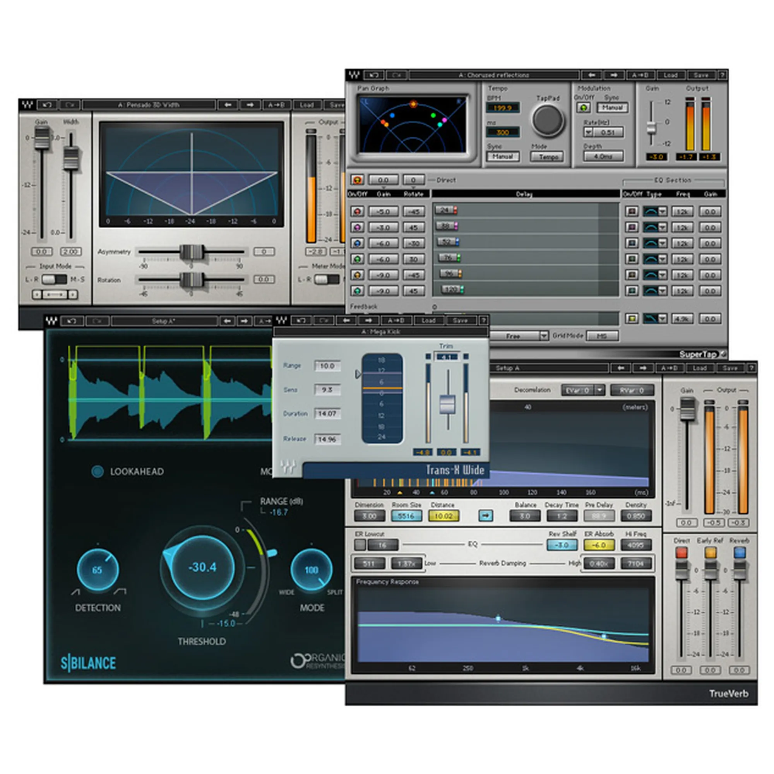The image size is (774, 774).
Task: Select previous preset in Pensado 3D Width window
Action: 228,105
